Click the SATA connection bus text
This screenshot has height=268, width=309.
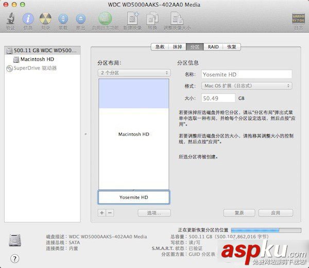tap(74, 242)
